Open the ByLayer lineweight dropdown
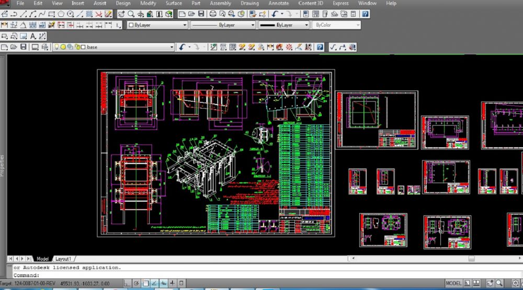This screenshot has height=290, width=523. (x=306, y=25)
